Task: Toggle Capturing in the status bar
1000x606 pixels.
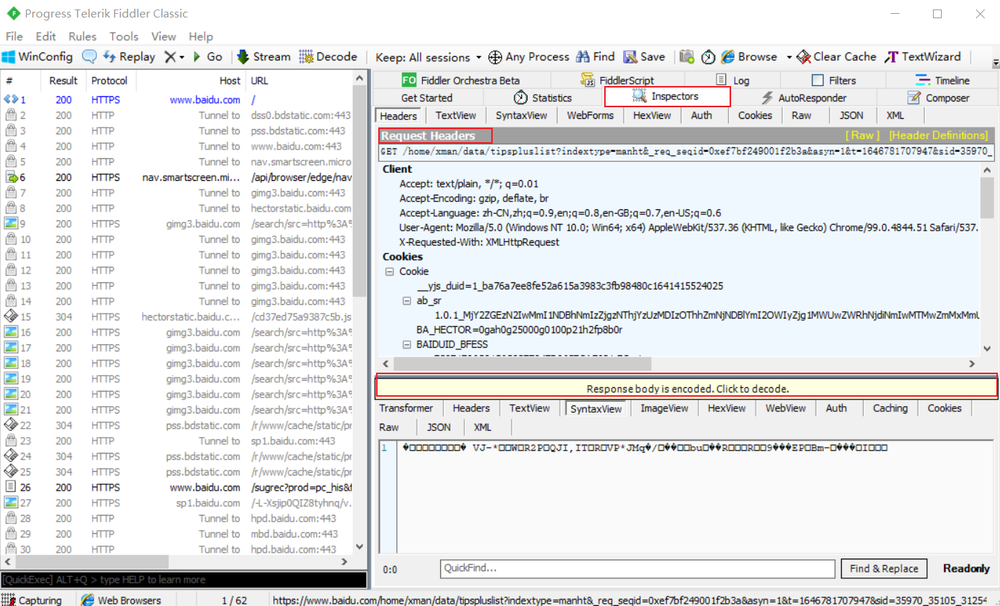Action: coord(32,600)
